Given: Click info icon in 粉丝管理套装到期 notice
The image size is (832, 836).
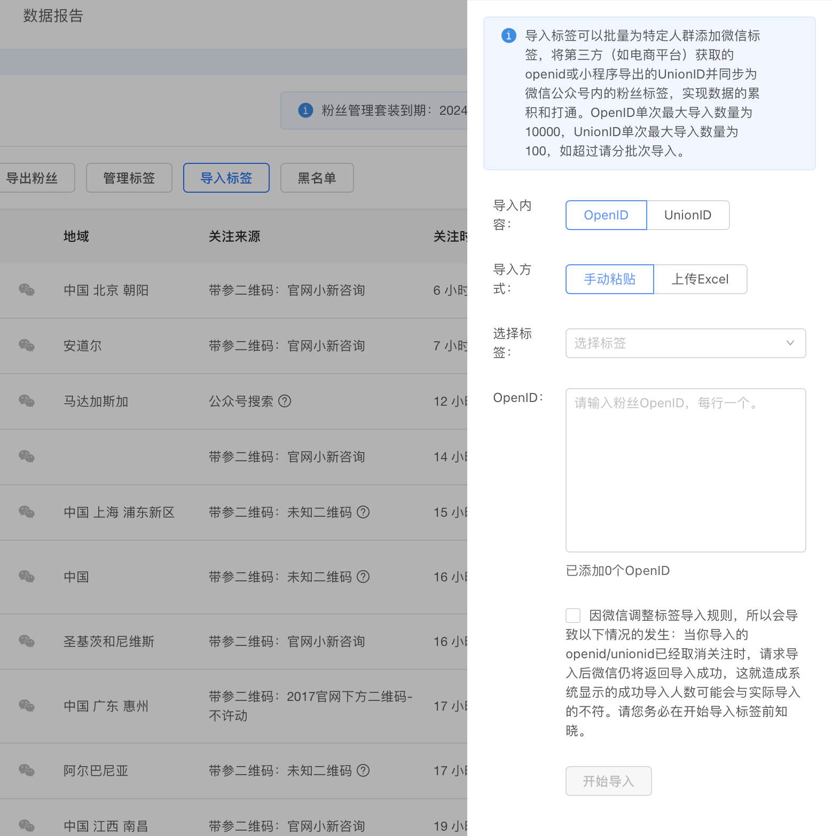Looking at the screenshot, I should click(305, 110).
